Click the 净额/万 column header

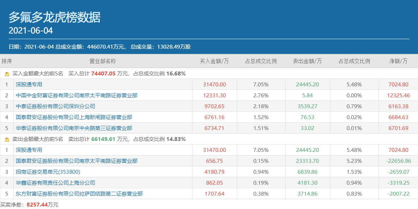(x=398, y=61)
